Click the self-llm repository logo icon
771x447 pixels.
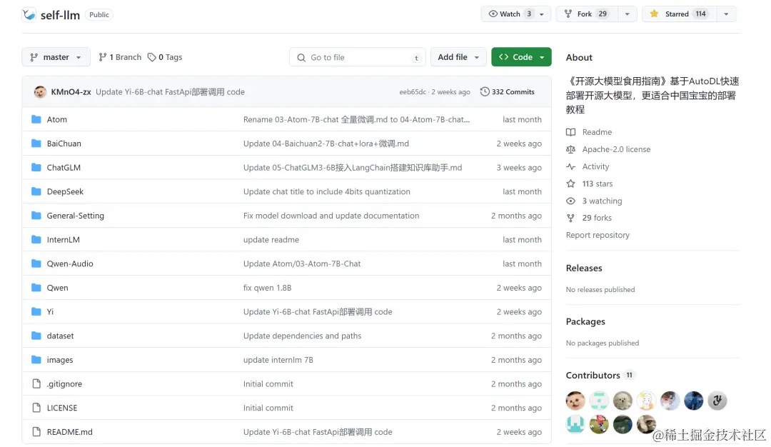29,15
